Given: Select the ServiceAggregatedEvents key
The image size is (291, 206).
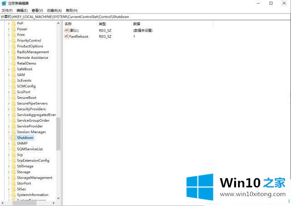Looking at the screenshot, I should click(x=36, y=115).
